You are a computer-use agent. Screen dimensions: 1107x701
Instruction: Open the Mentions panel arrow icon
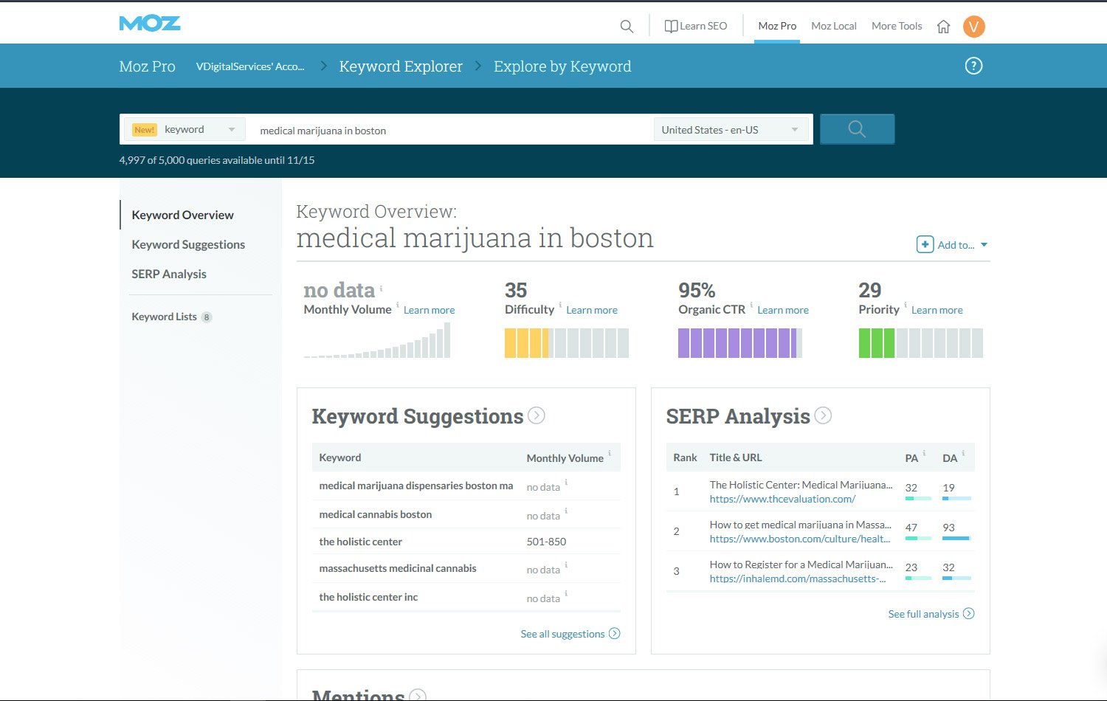pyautogui.click(x=418, y=695)
